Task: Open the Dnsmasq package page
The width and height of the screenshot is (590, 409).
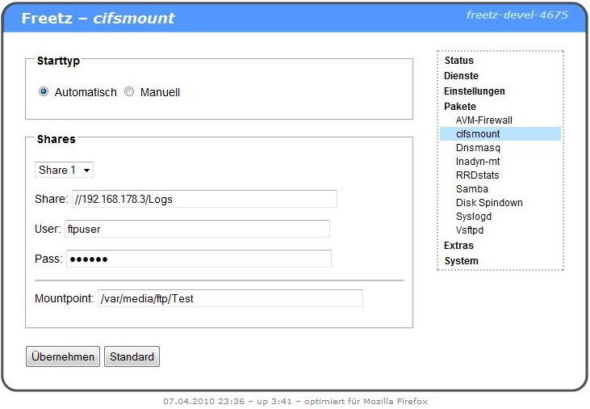Action: [x=478, y=148]
